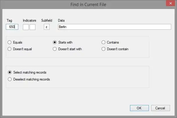Pick the Doesn't contain radio button

coord(103,49)
